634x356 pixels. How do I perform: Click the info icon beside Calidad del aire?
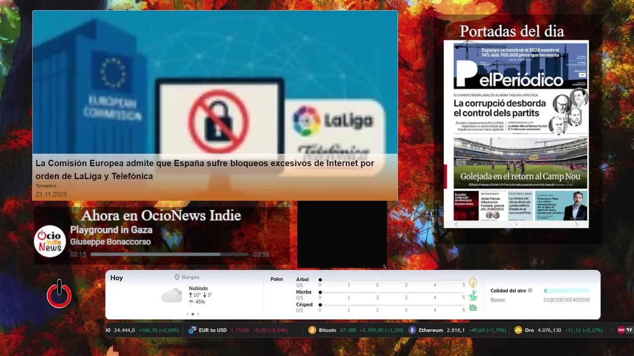[530, 291]
